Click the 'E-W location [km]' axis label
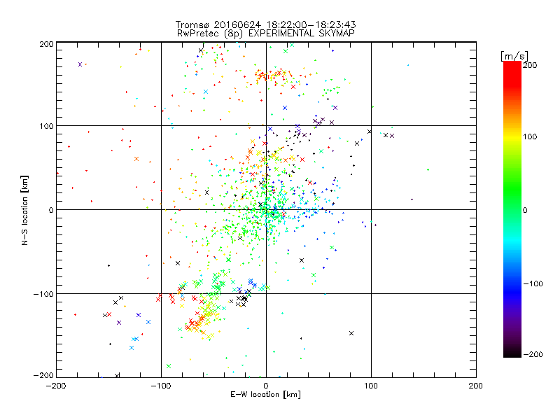The image size is (560, 420). coord(265,394)
